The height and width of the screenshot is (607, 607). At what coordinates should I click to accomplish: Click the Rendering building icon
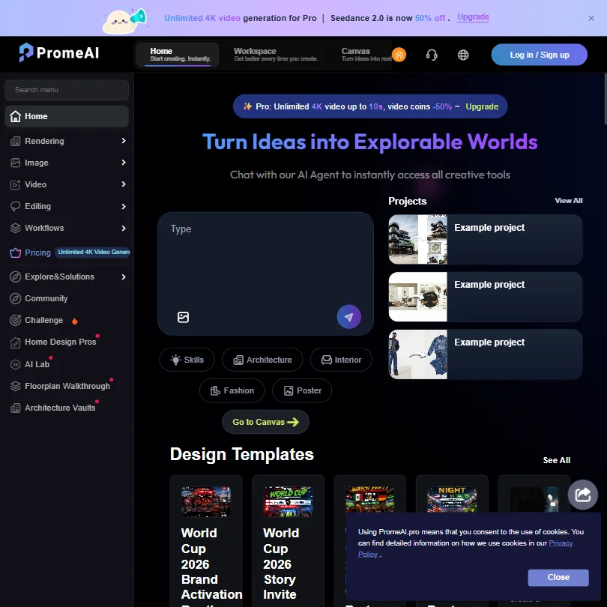click(x=16, y=141)
